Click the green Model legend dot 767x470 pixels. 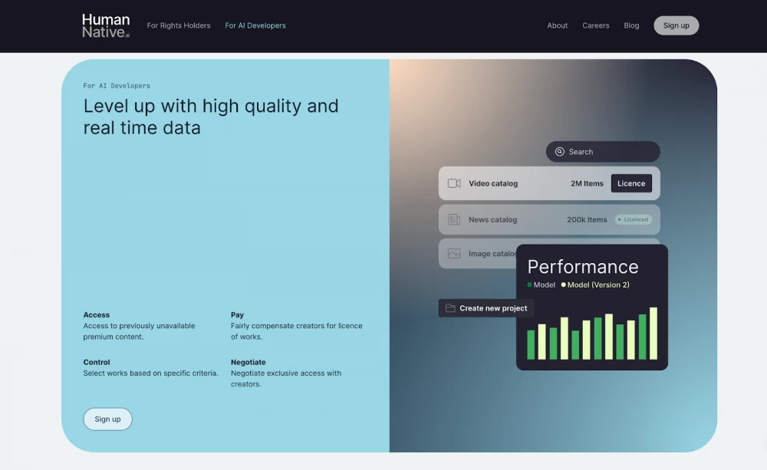[529, 284]
